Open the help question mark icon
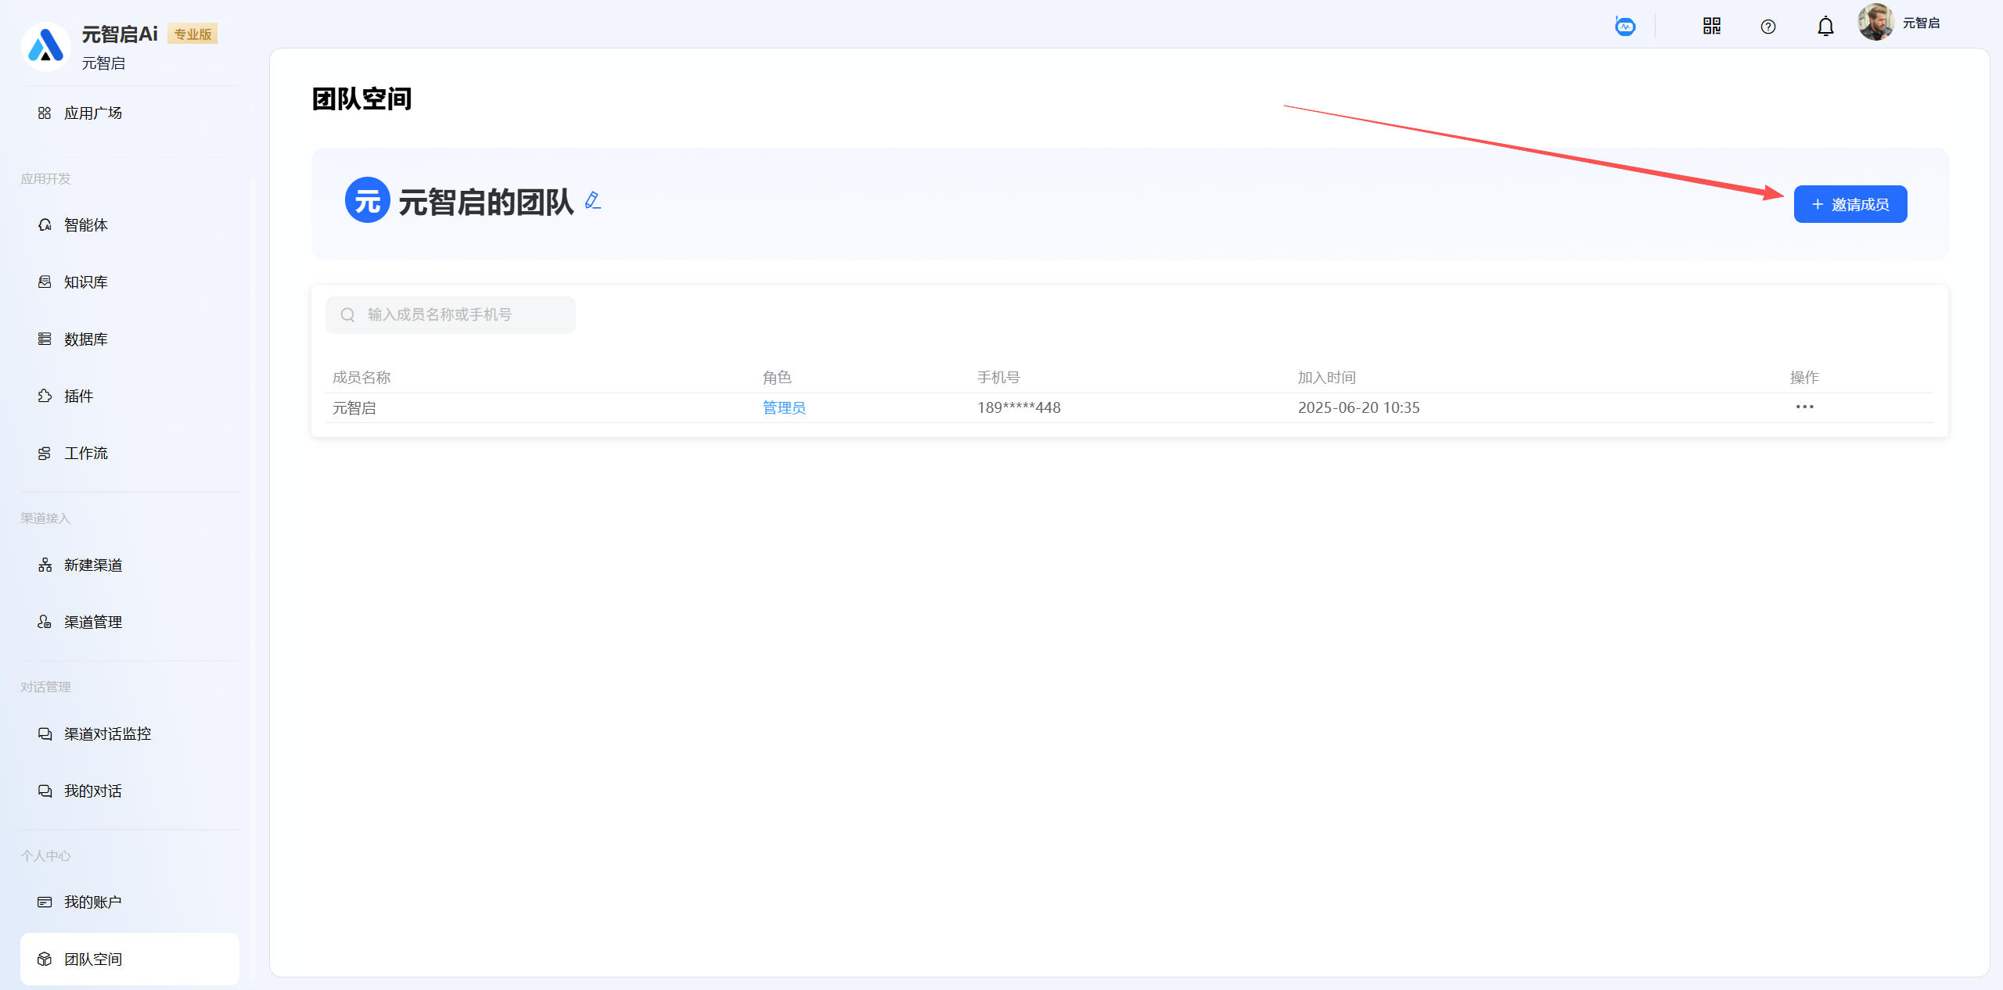2003x990 pixels. tap(1767, 27)
